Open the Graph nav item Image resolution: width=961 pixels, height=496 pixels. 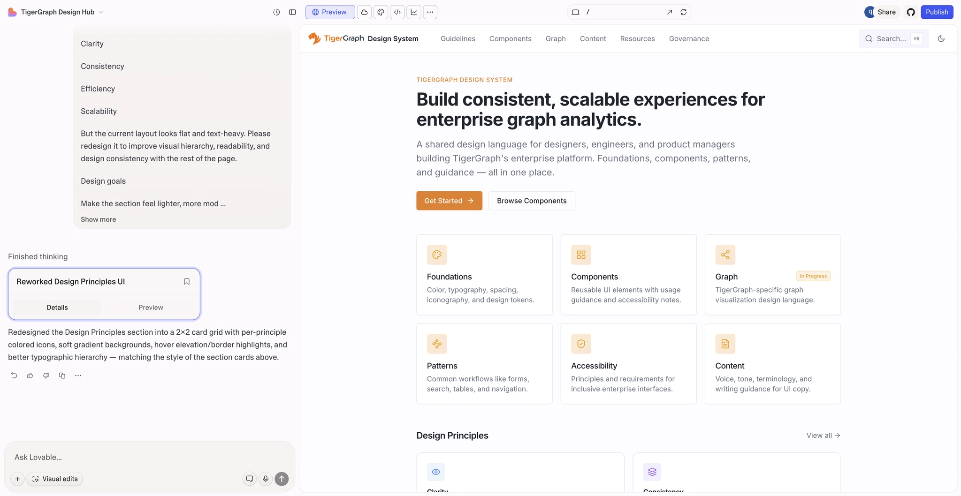point(556,38)
